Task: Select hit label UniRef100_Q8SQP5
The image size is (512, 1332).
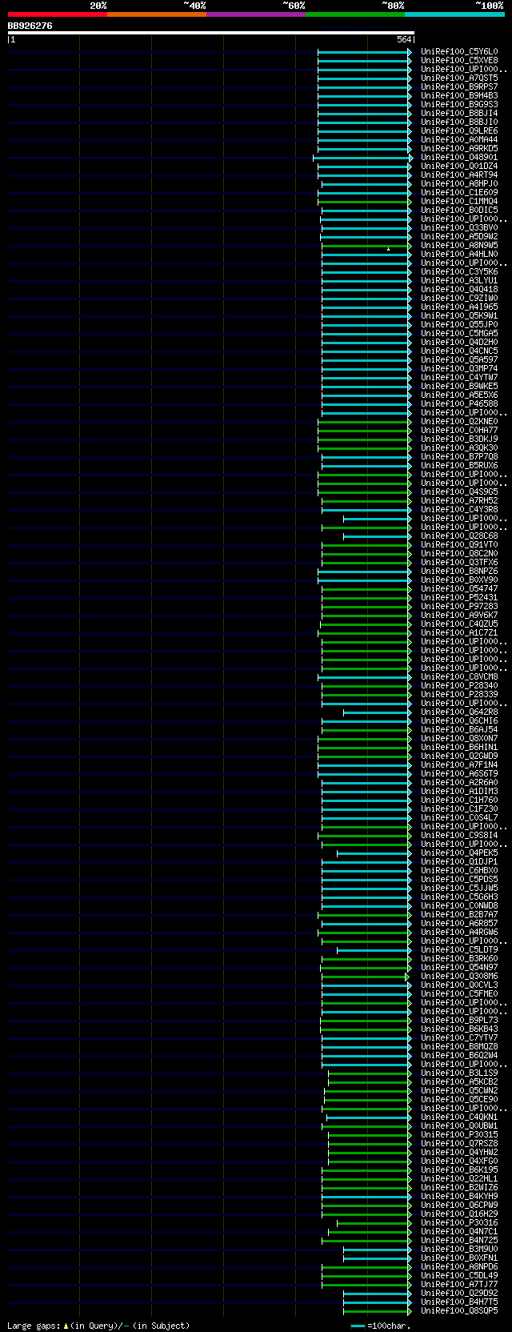Action: click(459, 1310)
